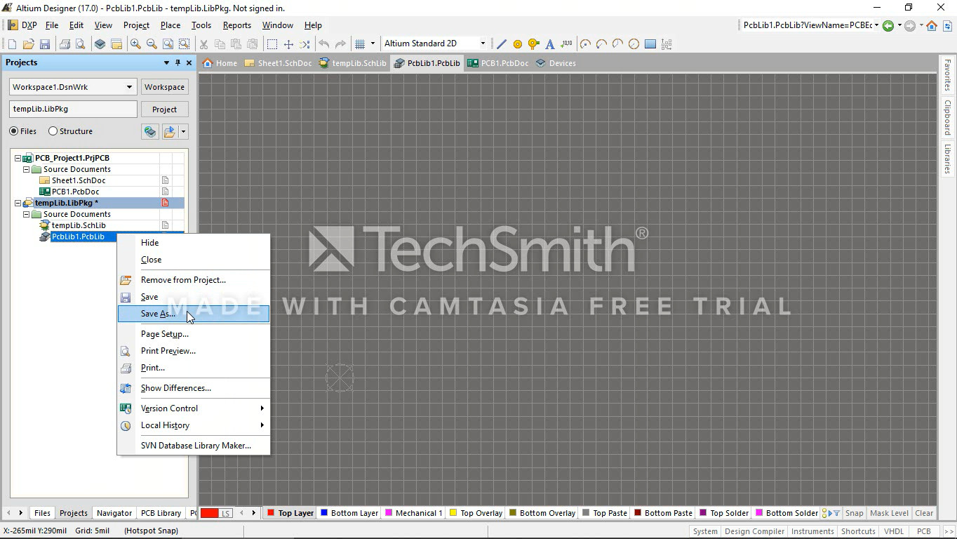Image resolution: width=957 pixels, height=539 pixels.
Task: Click the Zoom In toolbar icon
Action: pos(135,44)
